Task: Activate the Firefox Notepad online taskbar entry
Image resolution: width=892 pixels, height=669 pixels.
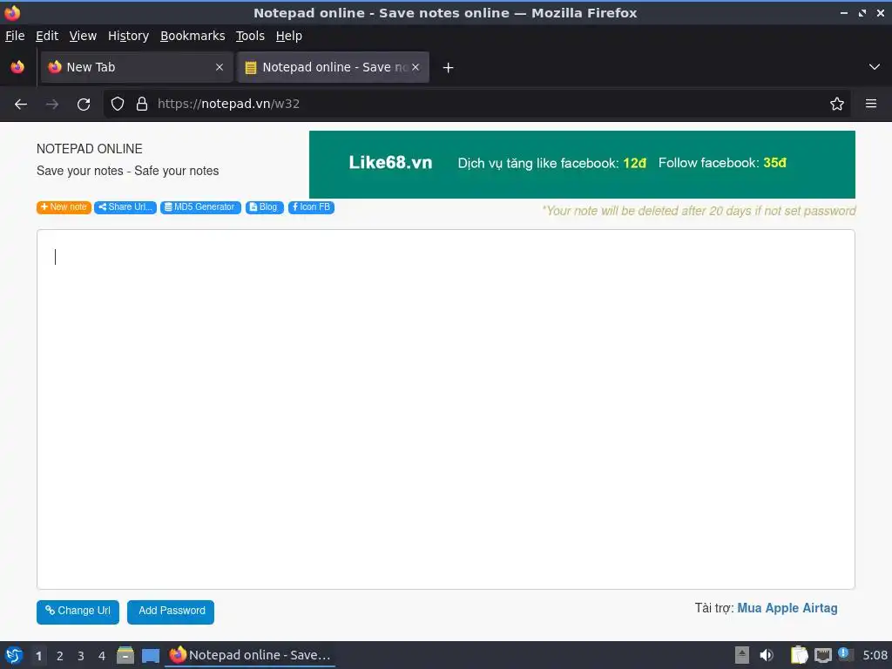Action: tap(250, 655)
